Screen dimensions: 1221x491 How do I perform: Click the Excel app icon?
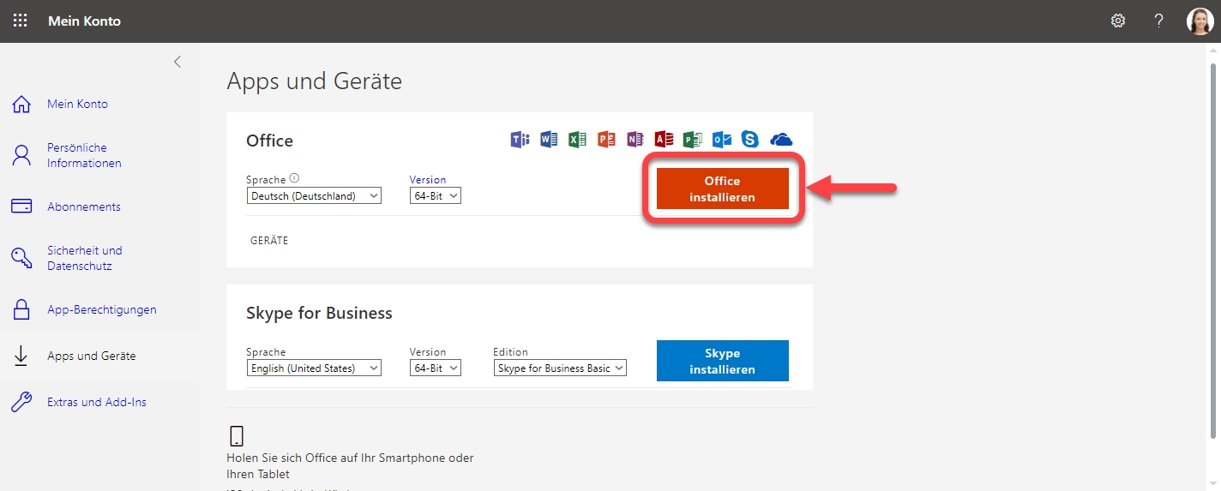577,140
